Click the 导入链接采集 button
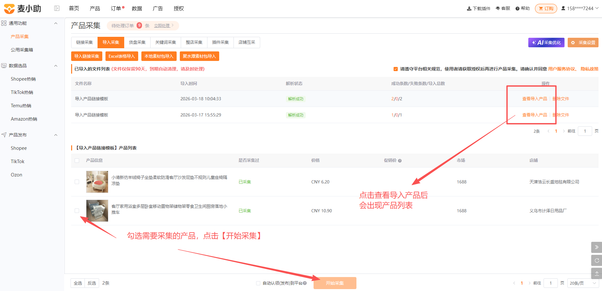The height and width of the screenshot is (291, 602). click(x=87, y=56)
